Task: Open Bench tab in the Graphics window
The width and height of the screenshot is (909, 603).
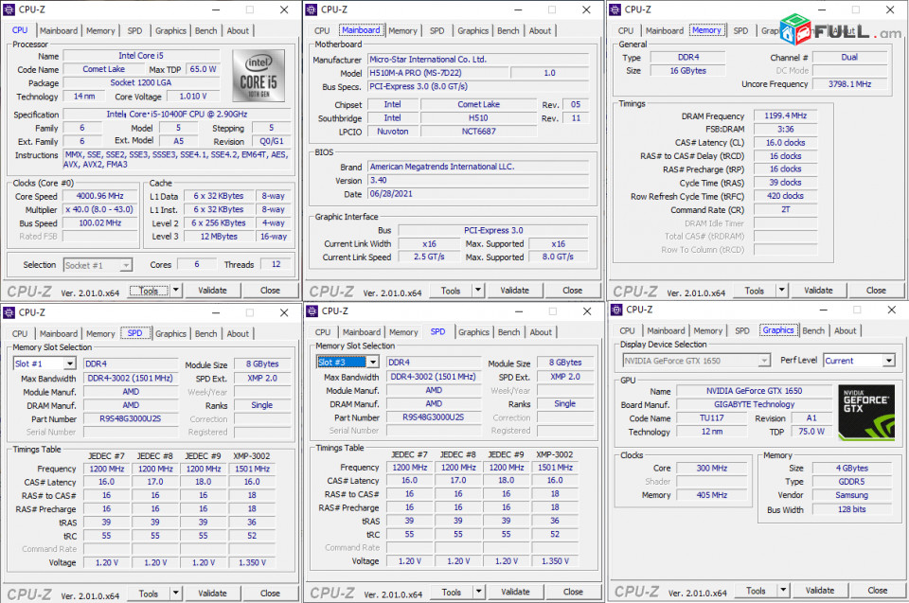Action: click(813, 330)
